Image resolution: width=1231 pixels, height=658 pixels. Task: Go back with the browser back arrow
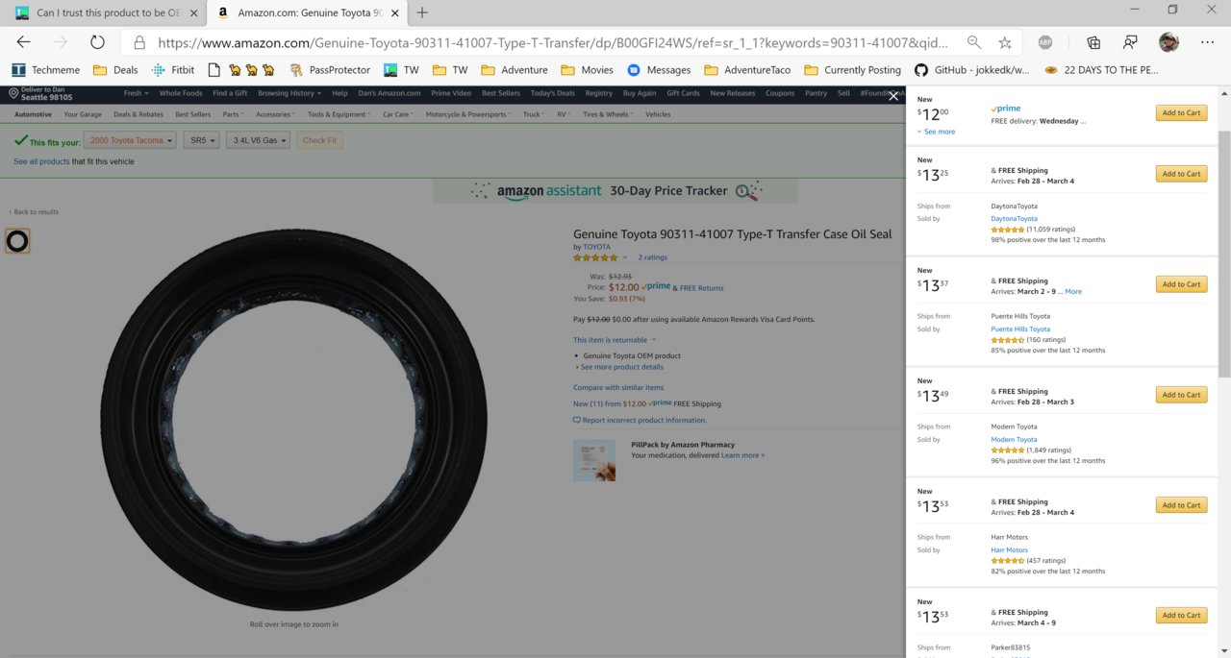(24, 42)
